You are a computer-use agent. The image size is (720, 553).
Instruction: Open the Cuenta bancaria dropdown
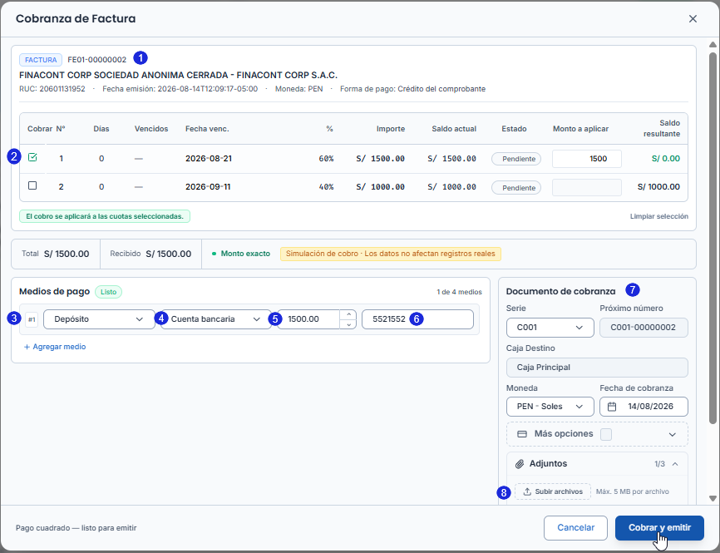(x=215, y=319)
